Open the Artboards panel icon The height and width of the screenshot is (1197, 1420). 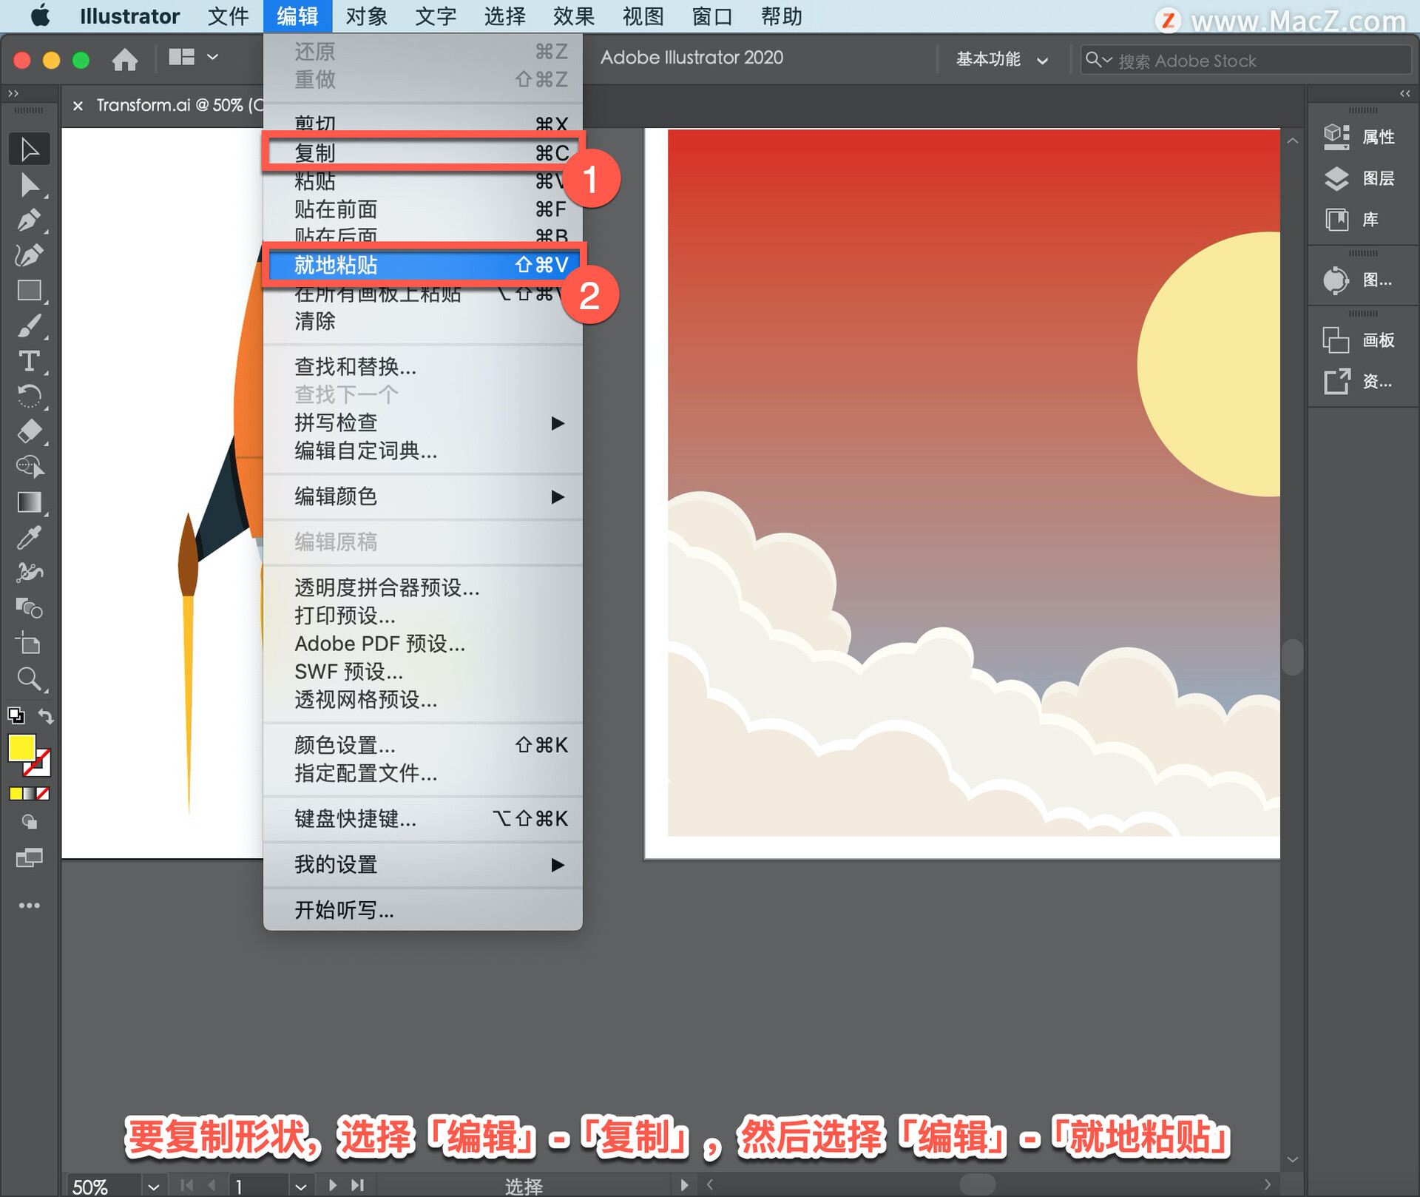[1336, 340]
